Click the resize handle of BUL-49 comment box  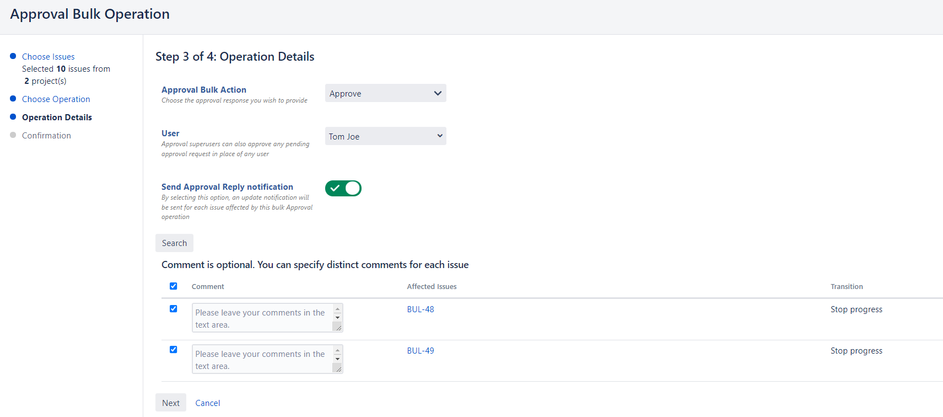pyautogui.click(x=337, y=368)
